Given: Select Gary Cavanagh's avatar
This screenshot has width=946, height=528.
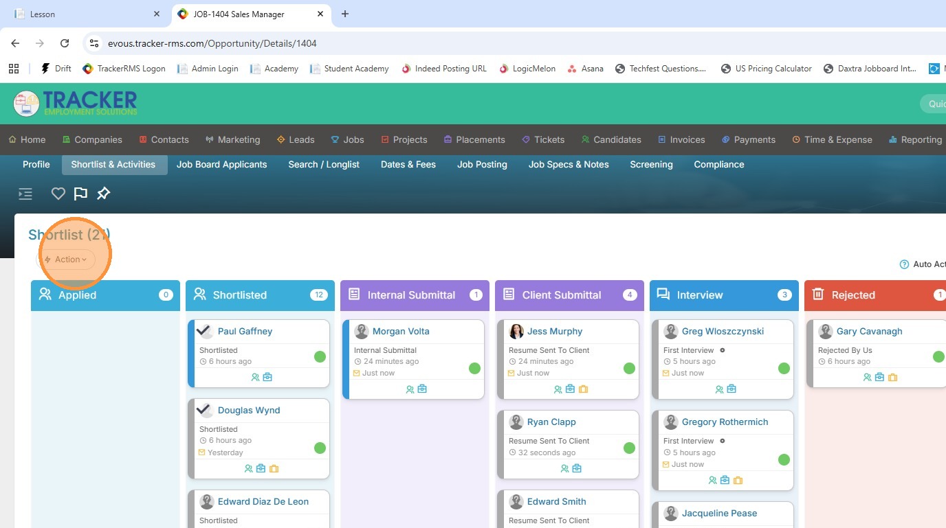Looking at the screenshot, I should pyautogui.click(x=826, y=332).
